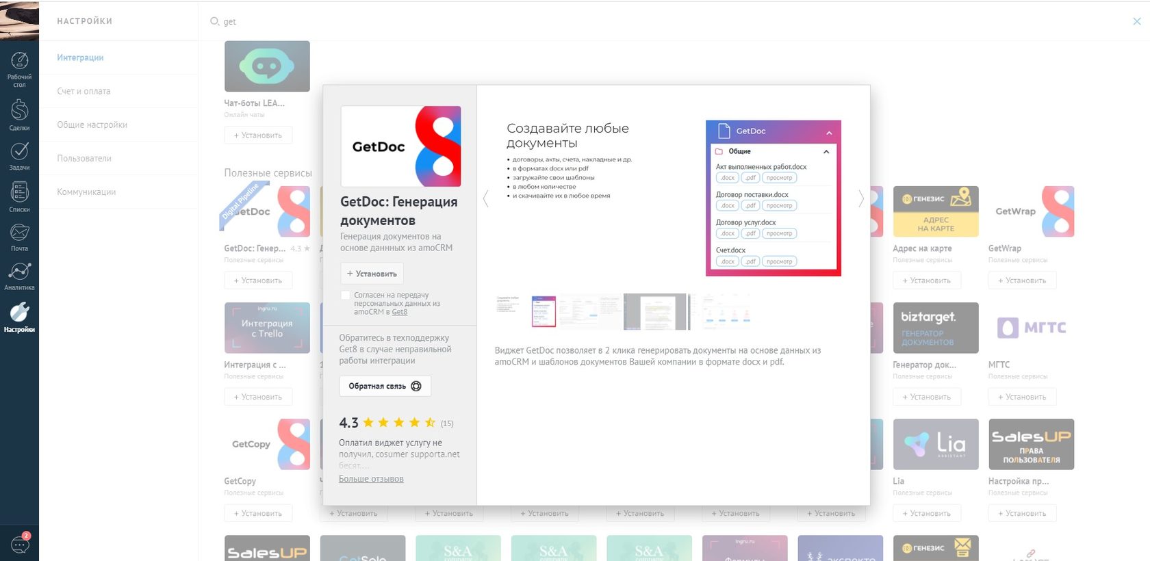The width and height of the screenshot is (1150, 561).
Task: Click Установить under the GetWrap card
Action: [x=1022, y=280]
